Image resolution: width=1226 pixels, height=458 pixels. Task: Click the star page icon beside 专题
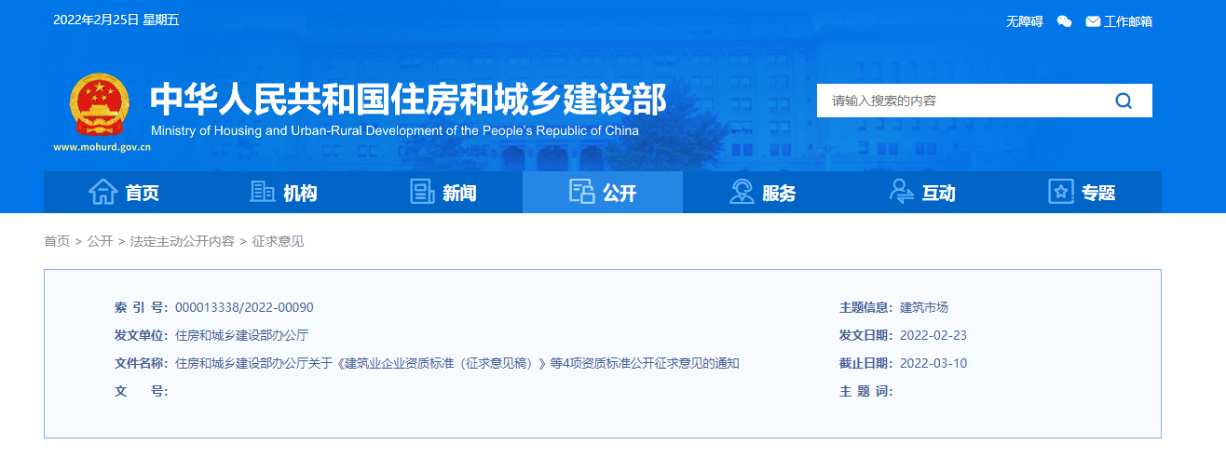(x=1061, y=192)
